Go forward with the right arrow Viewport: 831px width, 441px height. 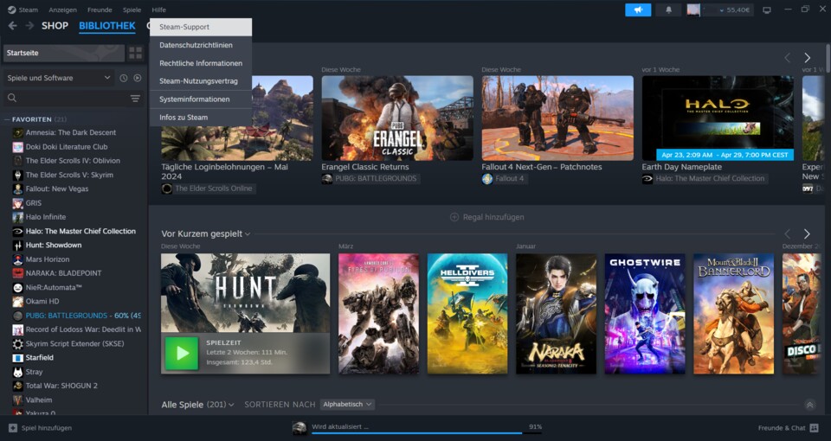[x=29, y=26]
